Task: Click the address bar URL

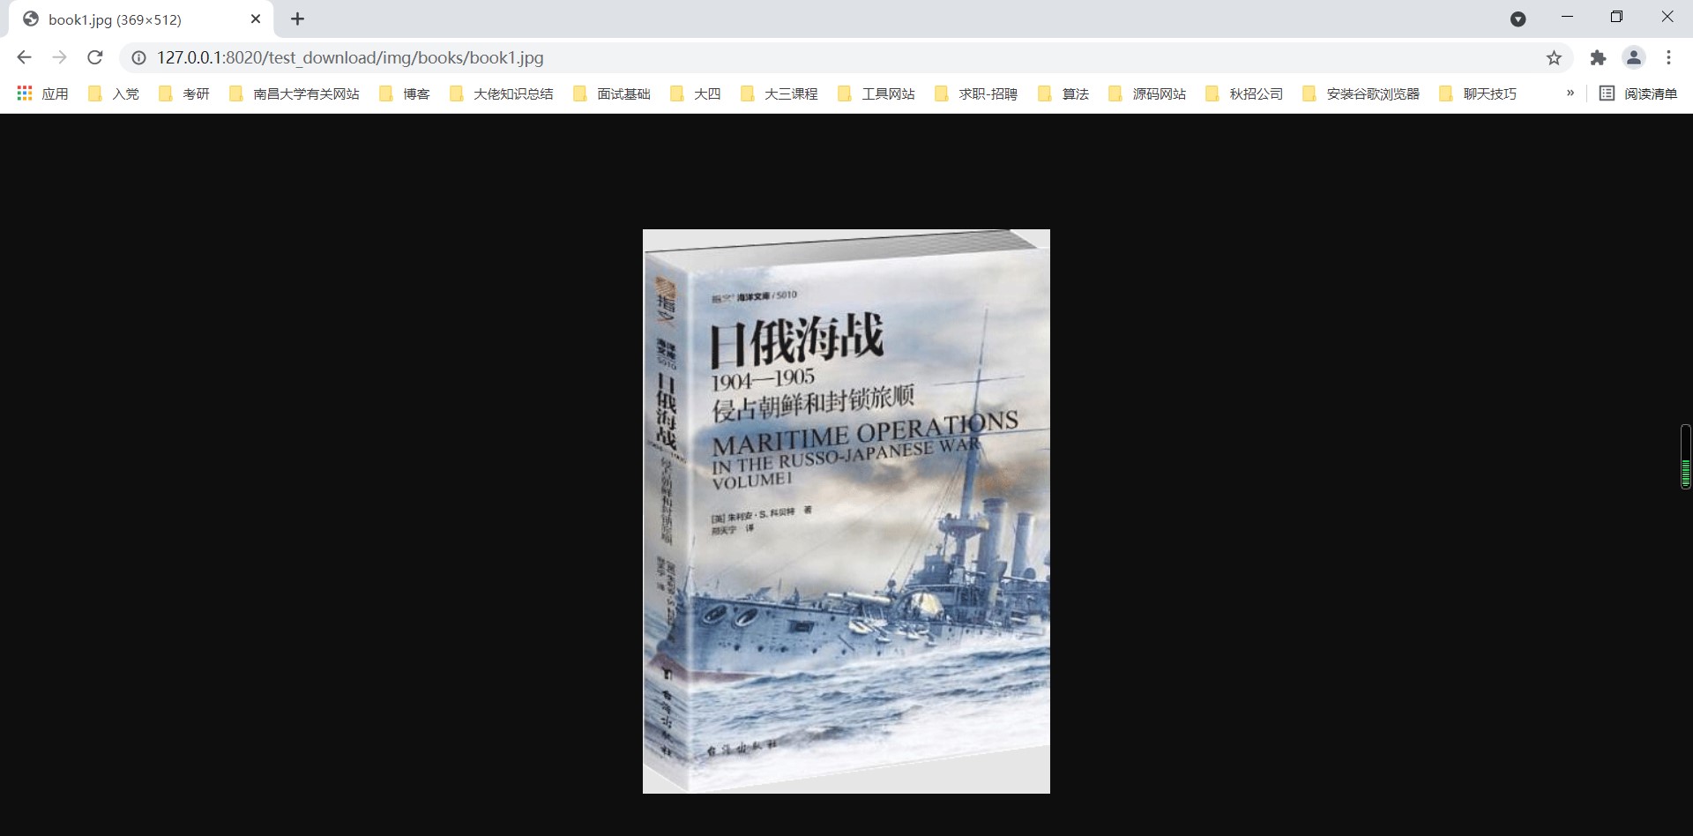Action: 350,57
